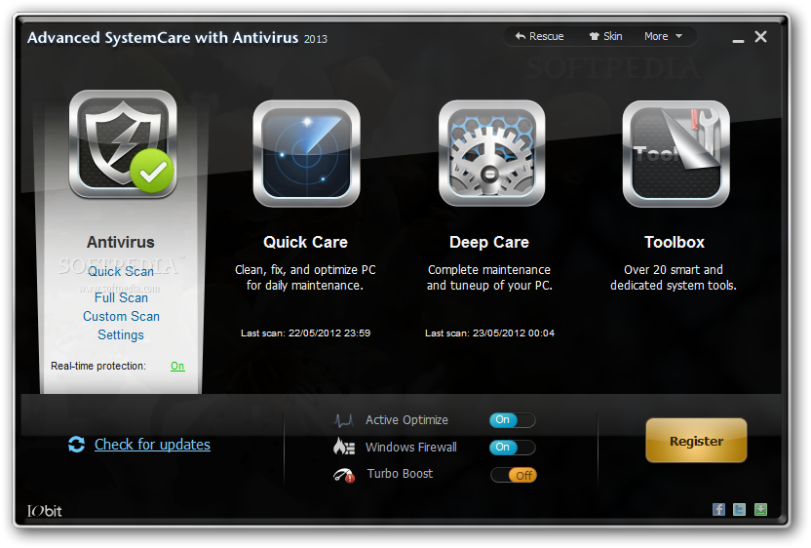Open the Rescue menu item
This screenshot has width=811, height=548.
[x=539, y=36]
